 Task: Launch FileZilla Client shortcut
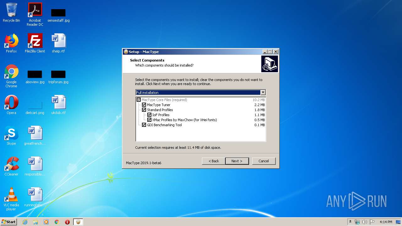[35, 43]
